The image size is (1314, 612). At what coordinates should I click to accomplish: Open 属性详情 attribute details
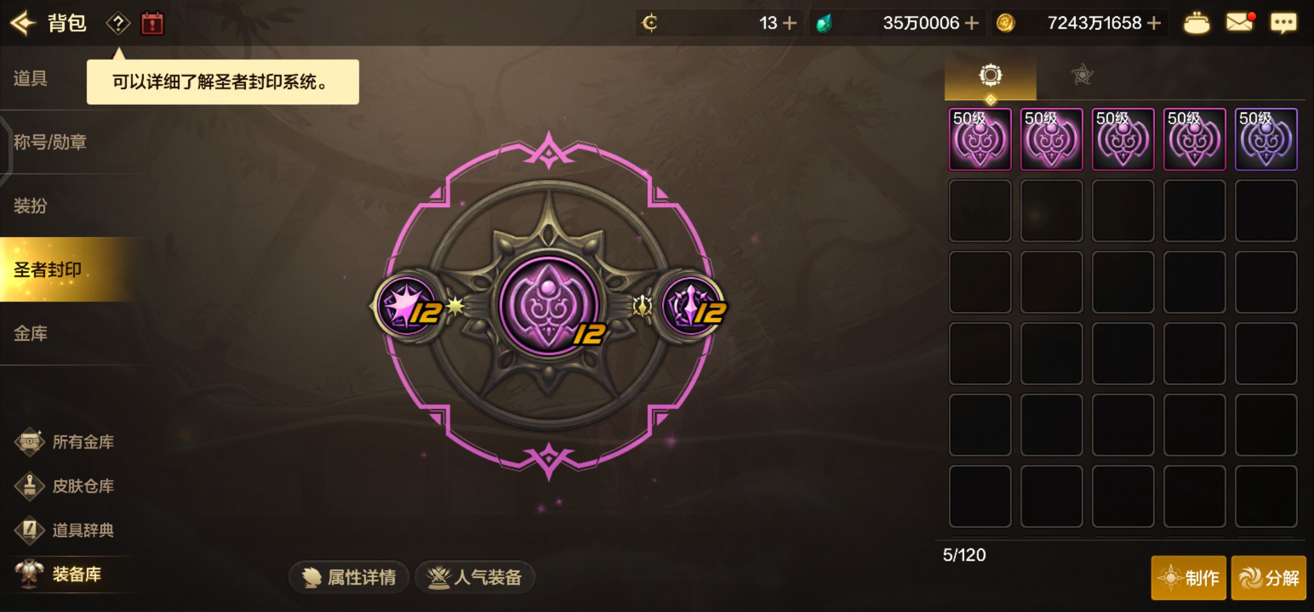pos(349,577)
